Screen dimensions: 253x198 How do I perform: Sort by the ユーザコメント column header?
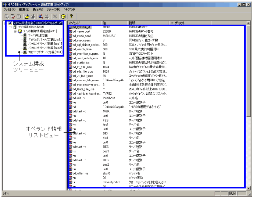click(190, 23)
